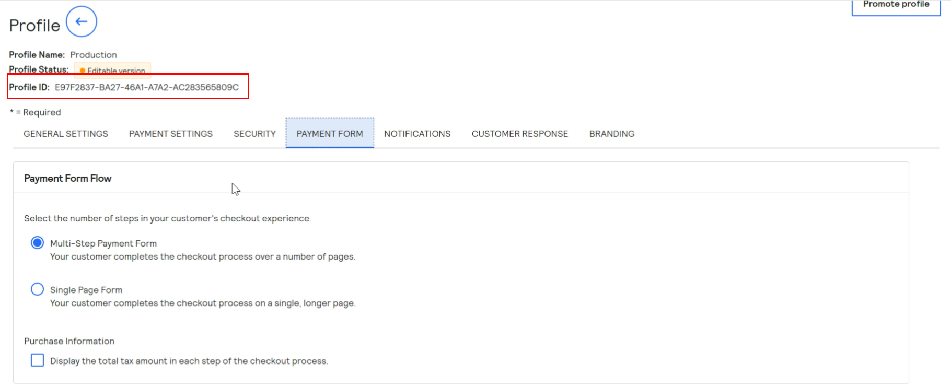Choose the Single Page Form radio button

(x=37, y=289)
